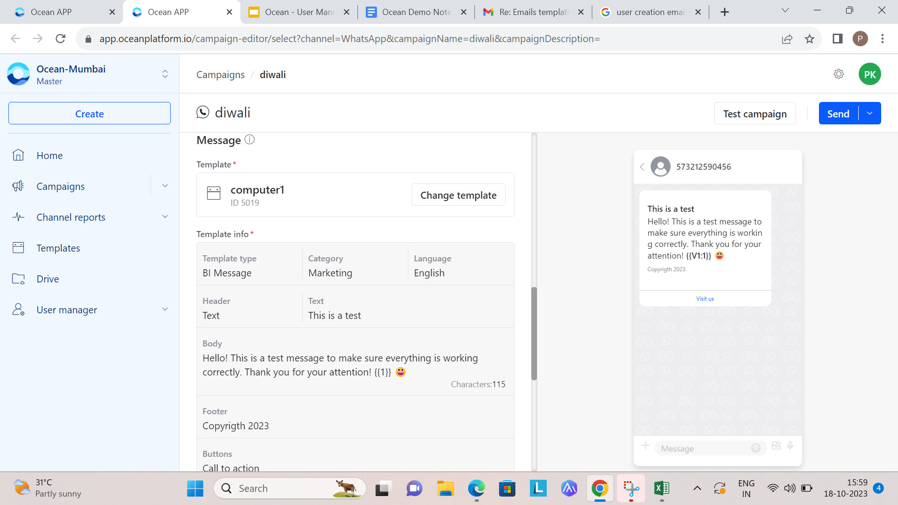Switch to Re: Emails template Gmail tab
The image size is (898, 505).
(533, 12)
